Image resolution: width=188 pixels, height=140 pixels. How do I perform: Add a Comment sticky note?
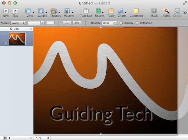click(x=136, y=11)
